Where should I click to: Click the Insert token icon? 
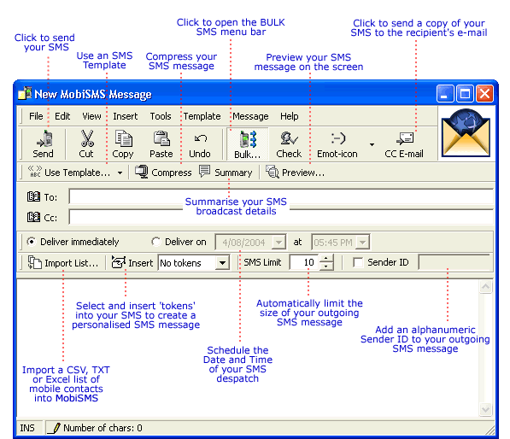(119, 262)
